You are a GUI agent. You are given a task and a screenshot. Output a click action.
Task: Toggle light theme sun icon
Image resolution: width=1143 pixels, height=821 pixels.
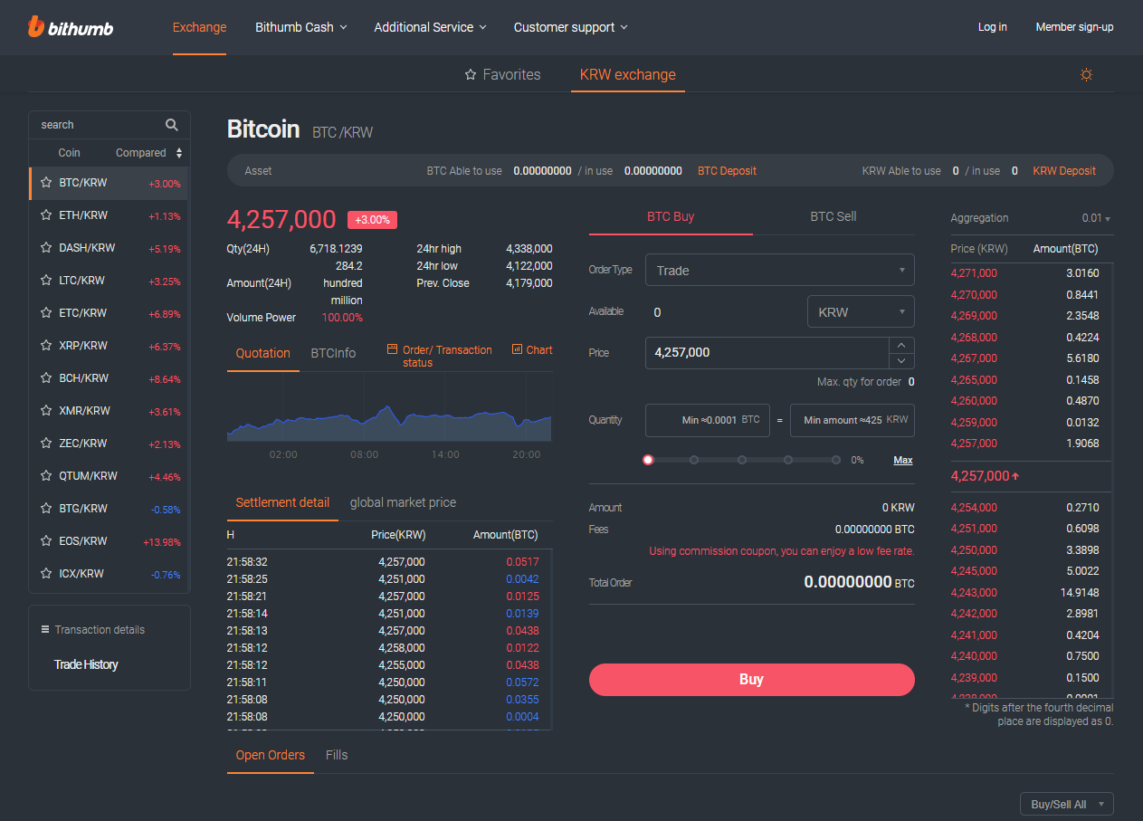[x=1086, y=75]
